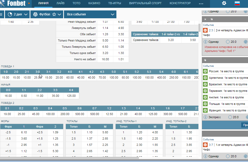The height and width of the screenshot is (162, 248).
Task: Click odds 3.30 for Обе забьют
Action: (121, 34)
